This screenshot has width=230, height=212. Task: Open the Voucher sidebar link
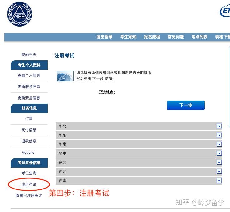point(29,153)
